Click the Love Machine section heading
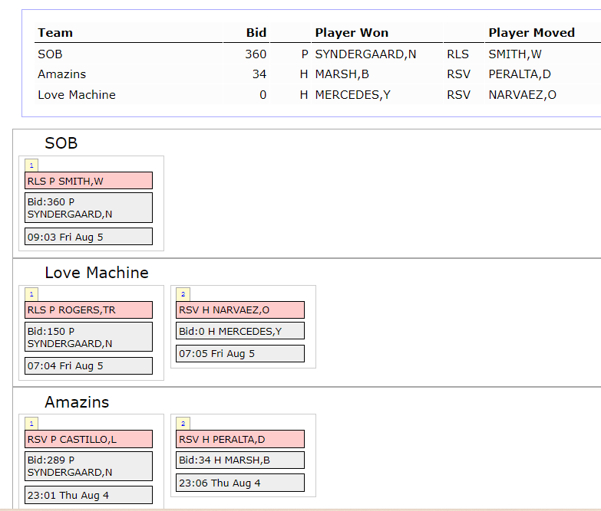 pos(97,273)
